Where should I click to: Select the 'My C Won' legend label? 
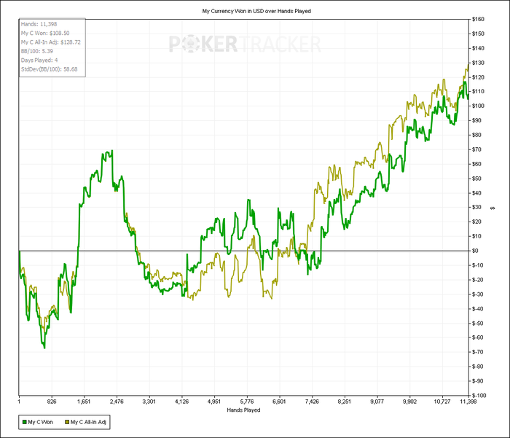click(40, 422)
